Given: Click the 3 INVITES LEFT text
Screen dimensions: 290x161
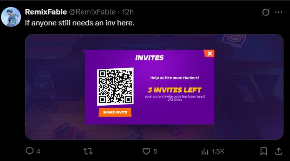Looking at the screenshot, I should (x=174, y=90).
